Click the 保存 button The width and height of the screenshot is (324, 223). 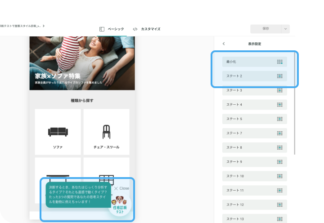(x=266, y=29)
